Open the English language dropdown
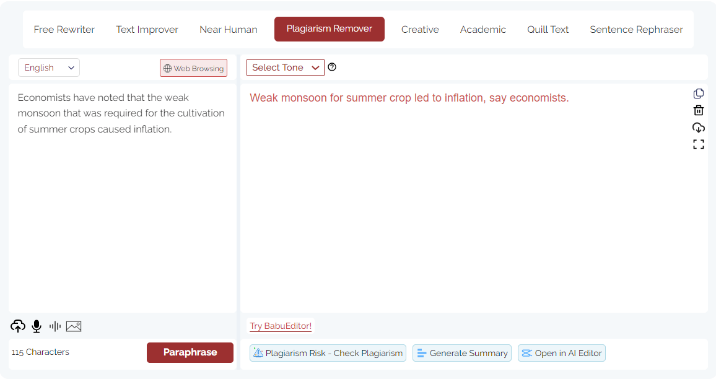This screenshot has width=716, height=379. point(49,68)
